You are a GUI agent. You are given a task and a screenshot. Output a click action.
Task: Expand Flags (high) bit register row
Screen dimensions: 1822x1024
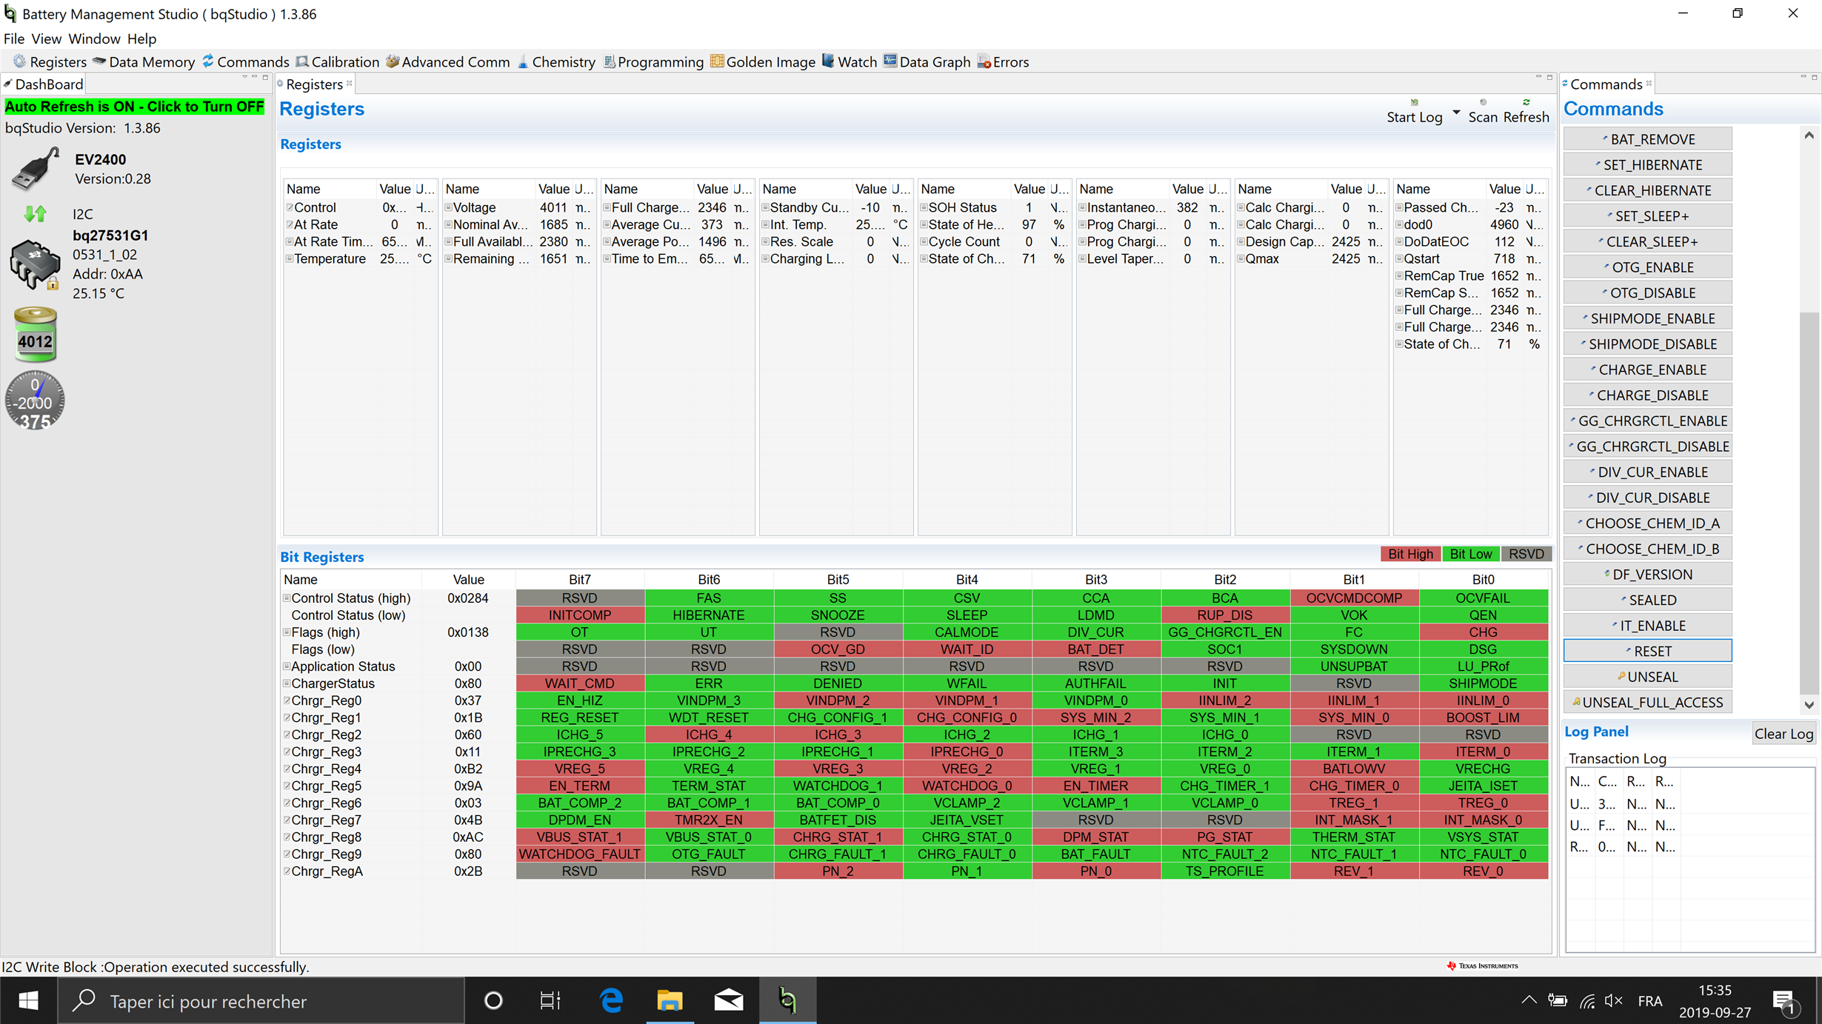coord(287,632)
